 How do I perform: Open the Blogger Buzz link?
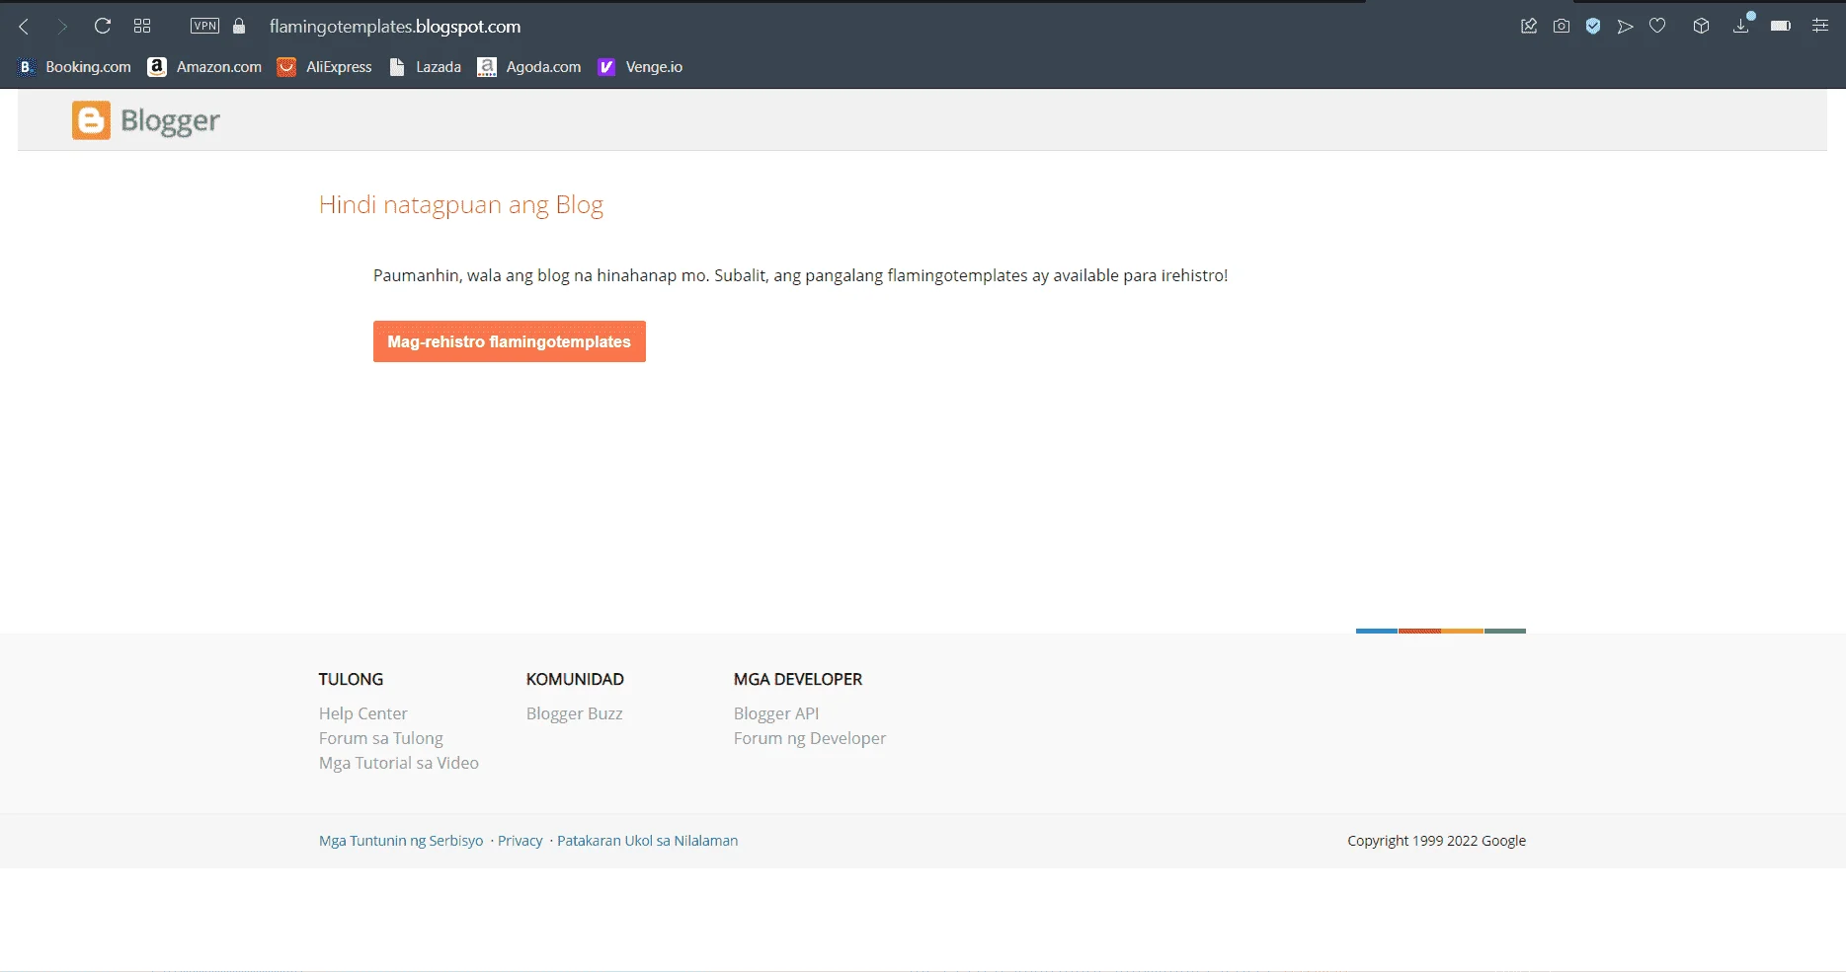tap(575, 713)
